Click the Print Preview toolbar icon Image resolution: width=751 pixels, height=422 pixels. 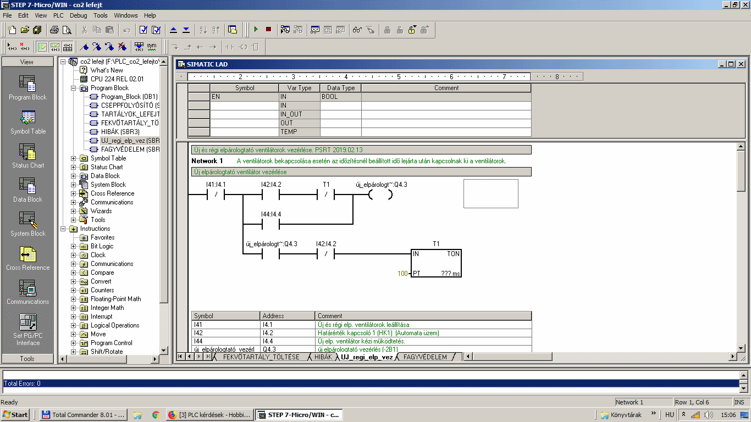click(x=67, y=30)
